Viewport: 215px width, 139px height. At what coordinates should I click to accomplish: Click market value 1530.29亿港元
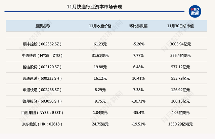pos(180,124)
